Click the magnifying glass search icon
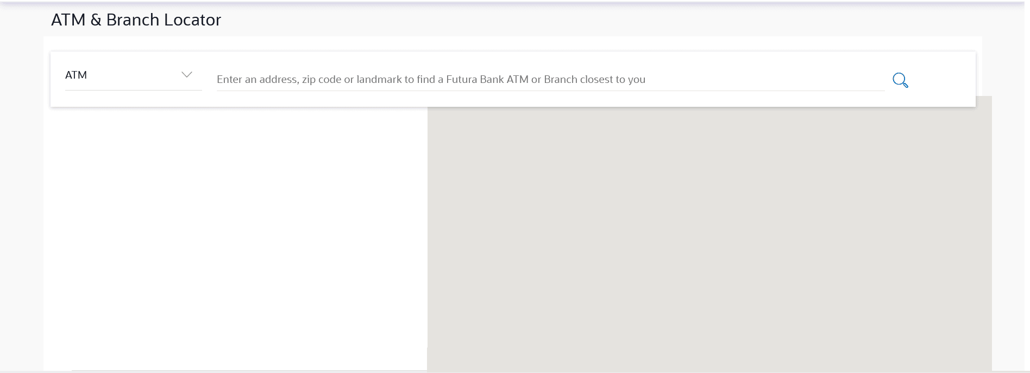The width and height of the screenshot is (1030, 373). coord(900,80)
